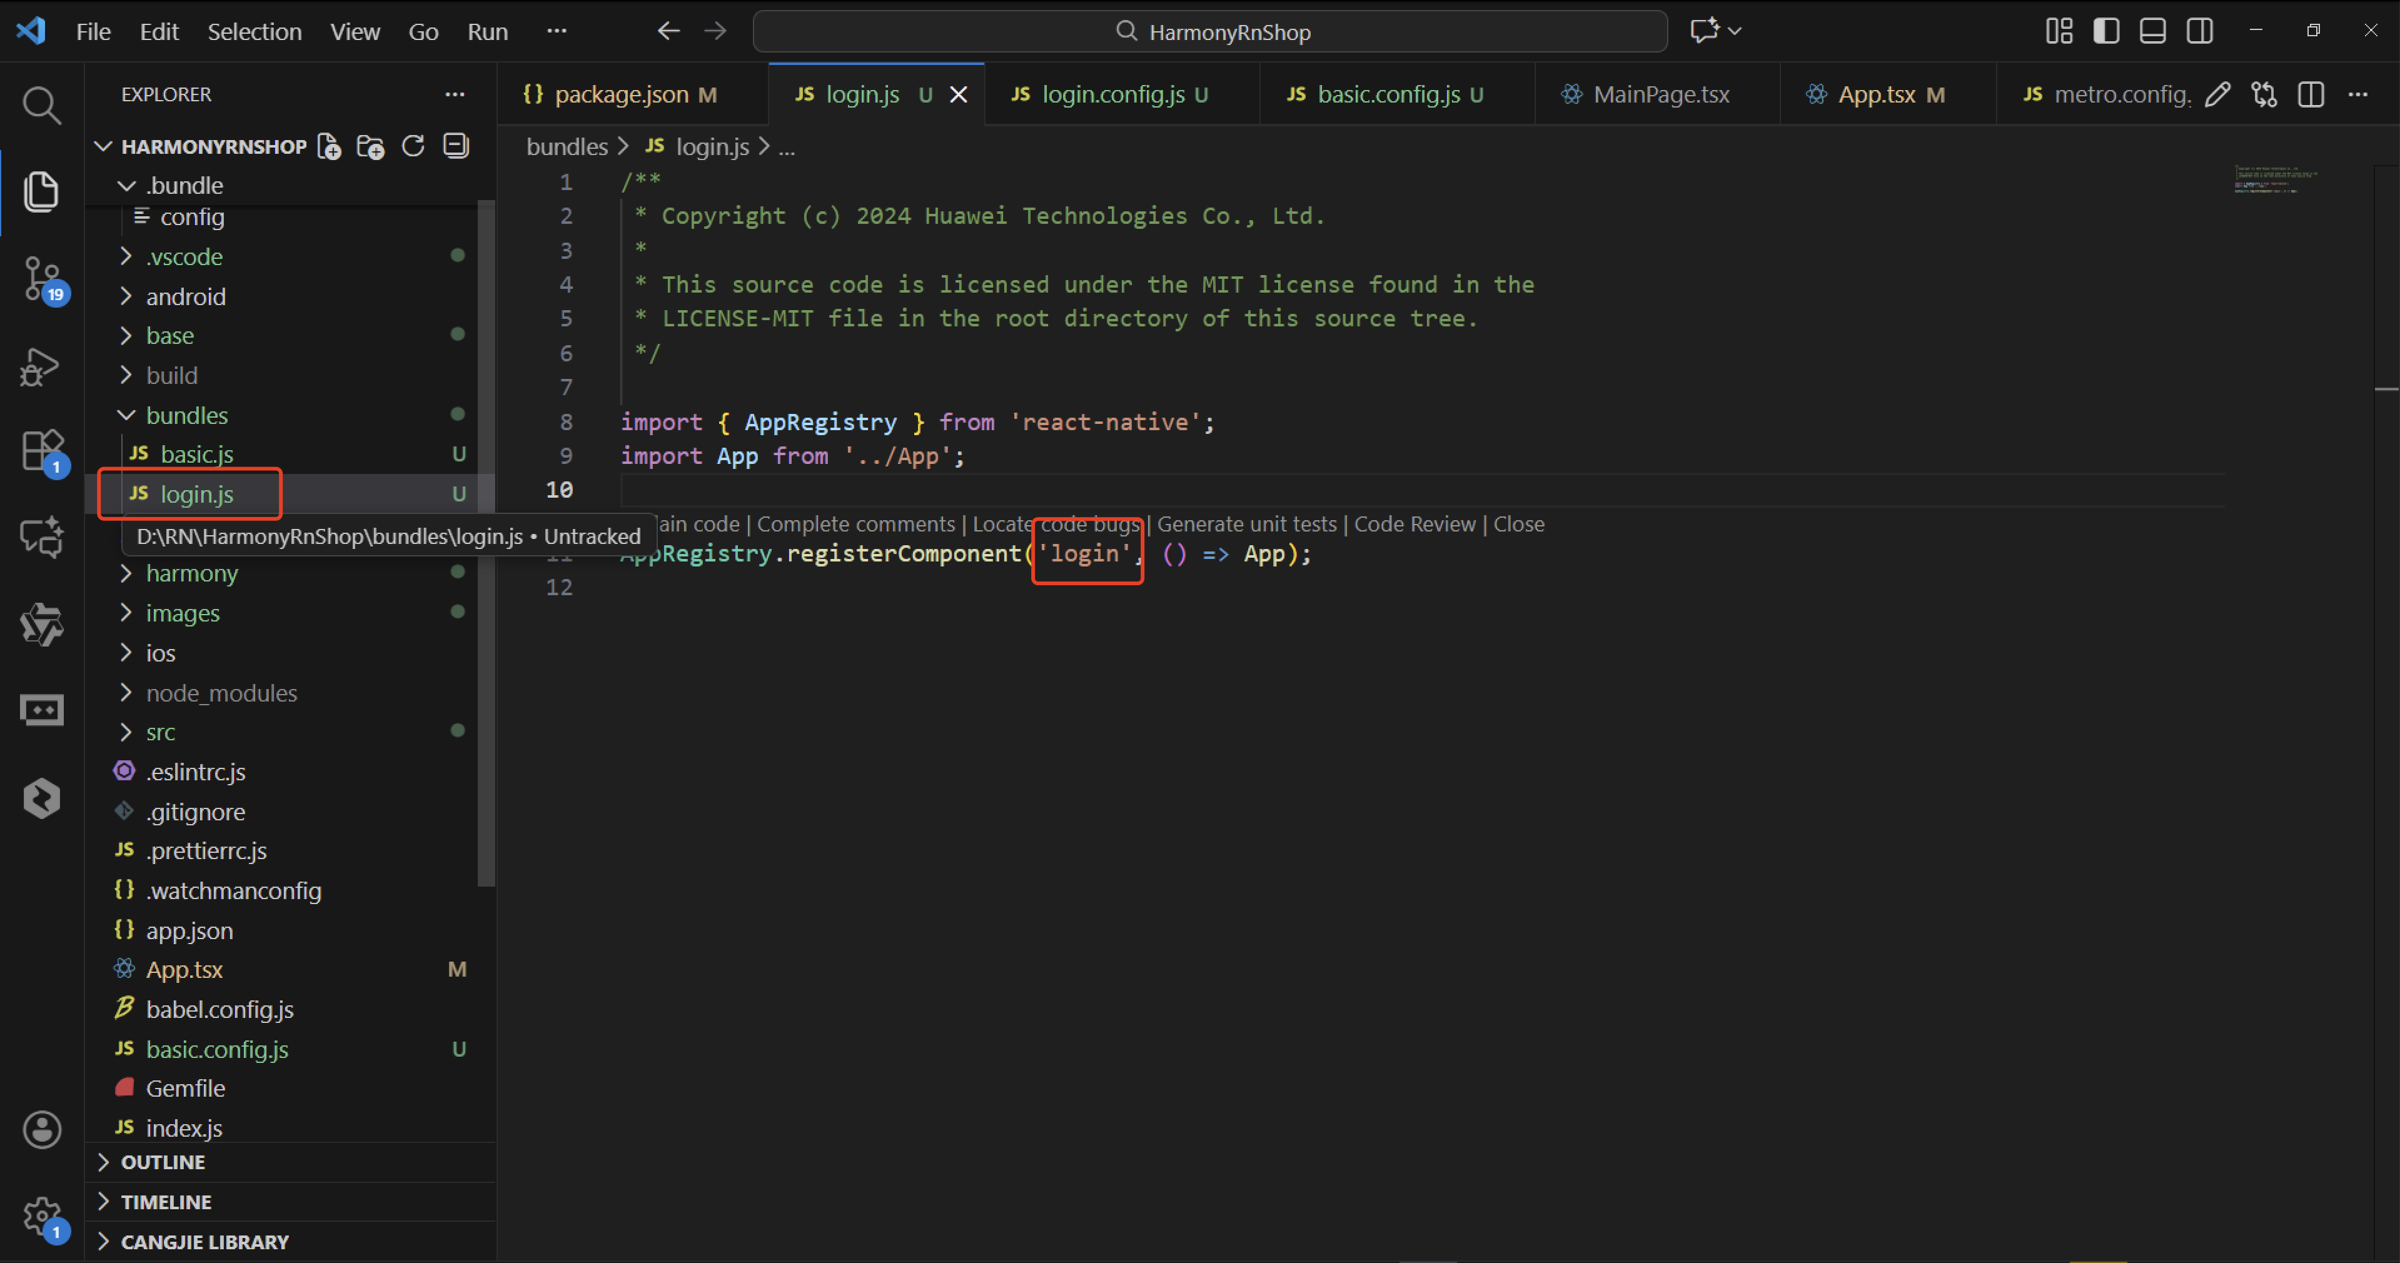2400x1263 pixels.
Task: Switch to the package.json tab
Action: (x=633, y=94)
